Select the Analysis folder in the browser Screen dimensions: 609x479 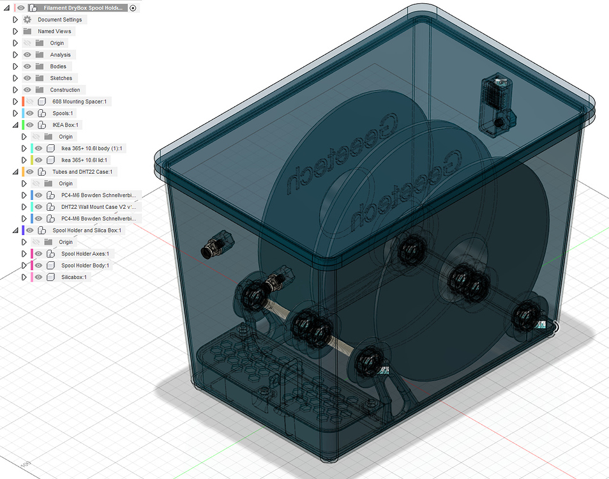point(60,54)
